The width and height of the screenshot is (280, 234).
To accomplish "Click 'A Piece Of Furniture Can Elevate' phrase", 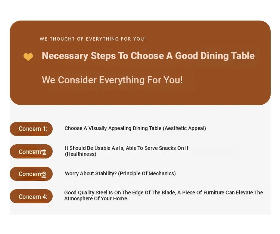I will tap(206, 193).
